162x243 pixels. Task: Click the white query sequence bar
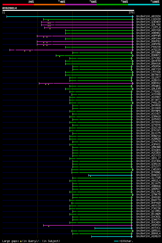[x=68, y=11]
